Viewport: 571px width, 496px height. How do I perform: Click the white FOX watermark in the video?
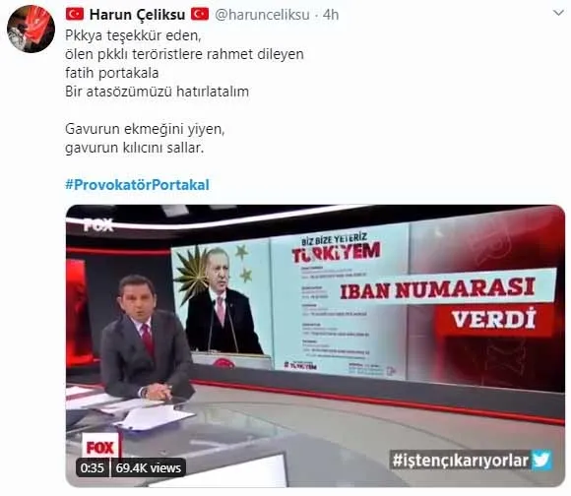point(98,225)
